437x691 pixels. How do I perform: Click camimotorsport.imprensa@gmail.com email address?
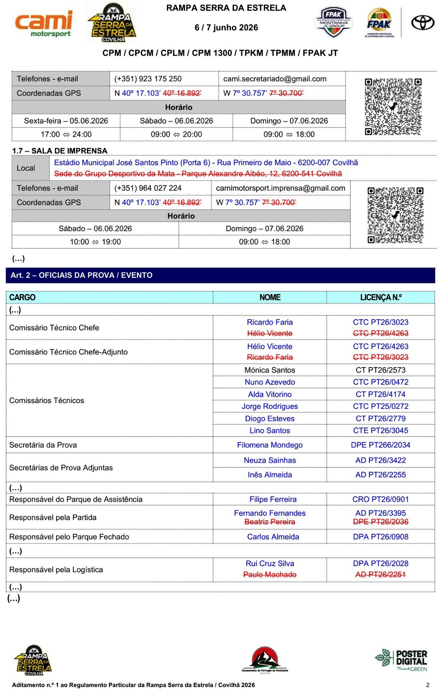point(281,188)
